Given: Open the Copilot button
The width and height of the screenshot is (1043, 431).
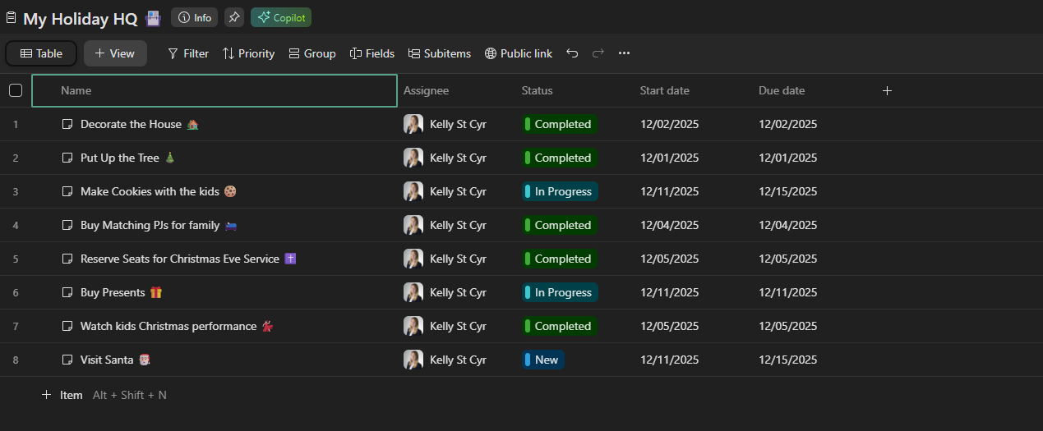Looking at the screenshot, I should pos(281,17).
